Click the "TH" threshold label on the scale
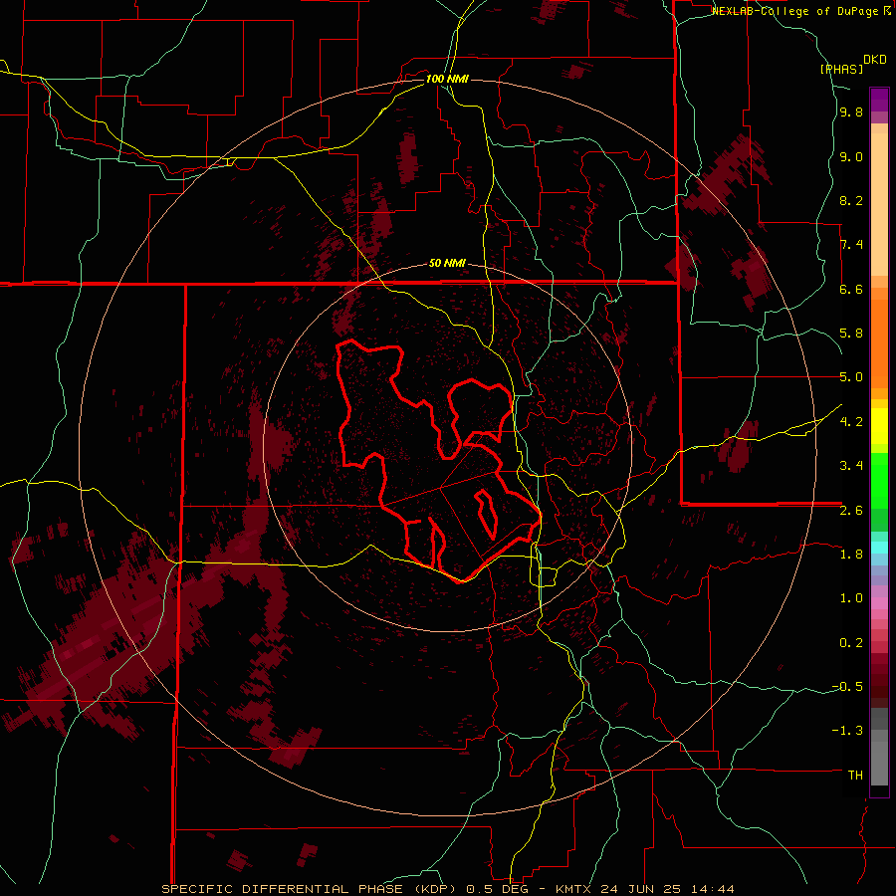The width and height of the screenshot is (896, 896). click(855, 776)
